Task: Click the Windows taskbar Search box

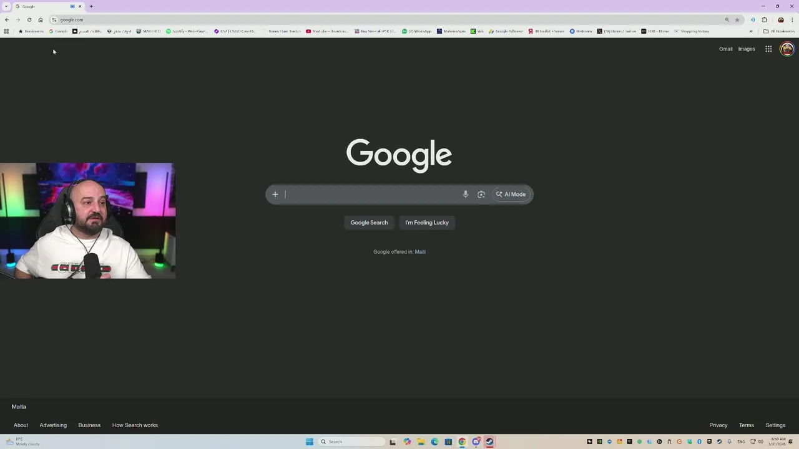Action: coord(351,442)
